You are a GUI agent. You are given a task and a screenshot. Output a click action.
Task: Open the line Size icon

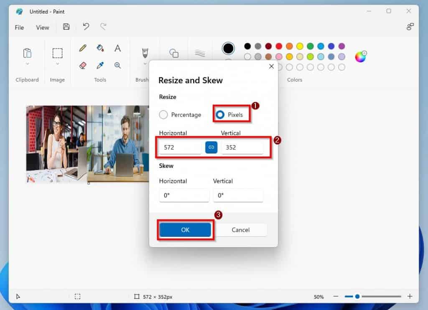pyautogui.click(x=200, y=53)
